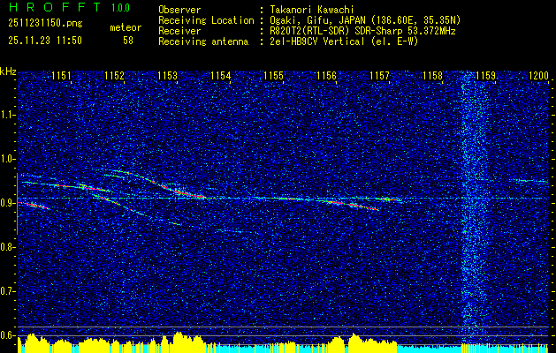Image resolution: width=556 pixels, height=353 pixels.
Task: Click the 1157 time axis marker
Action: (380, 75)
